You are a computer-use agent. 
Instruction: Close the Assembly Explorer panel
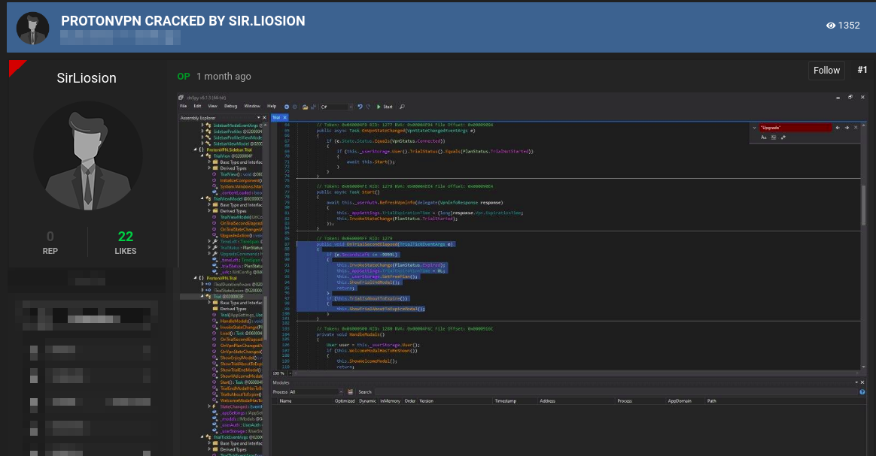(264, 118)
